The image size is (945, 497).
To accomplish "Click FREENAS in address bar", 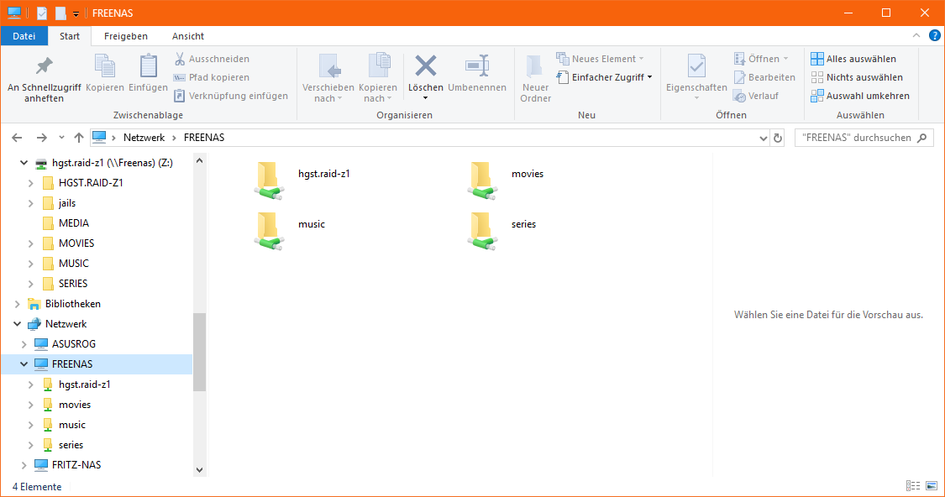I will 204,138.
